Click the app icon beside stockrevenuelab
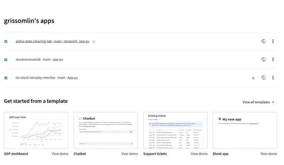The image size is (284, 165). (x=6, y=59)
